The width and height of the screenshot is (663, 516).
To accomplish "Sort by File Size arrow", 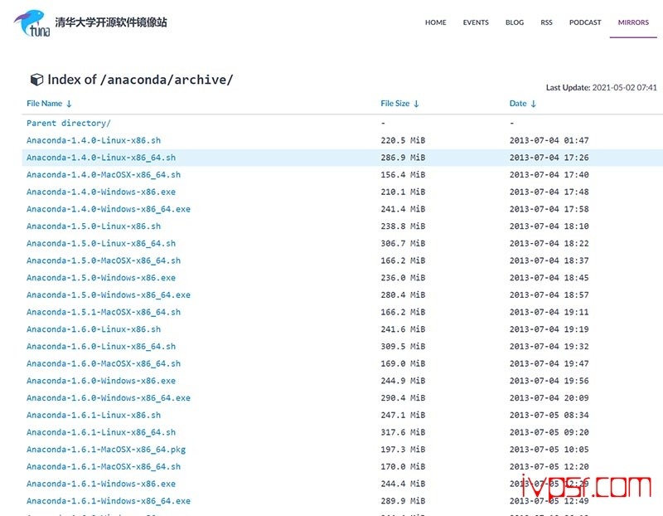I will [416, 104].
